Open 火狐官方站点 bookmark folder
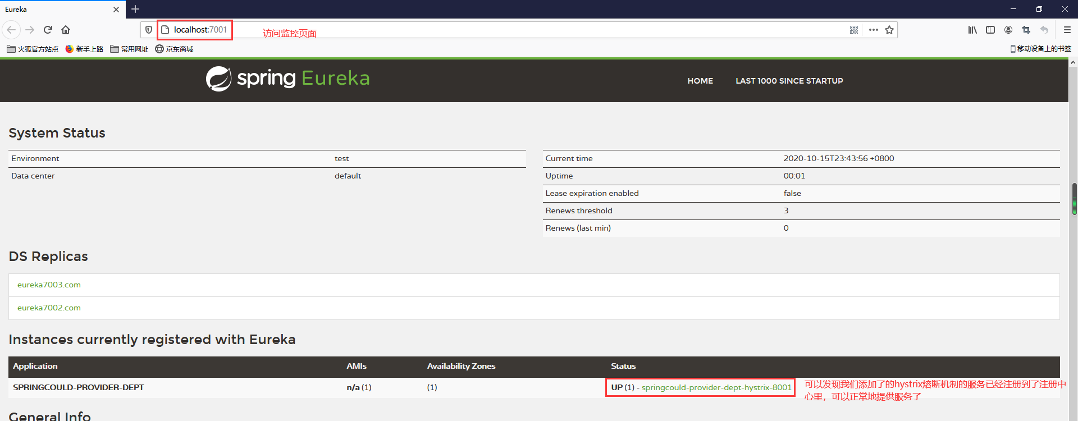 33,49
